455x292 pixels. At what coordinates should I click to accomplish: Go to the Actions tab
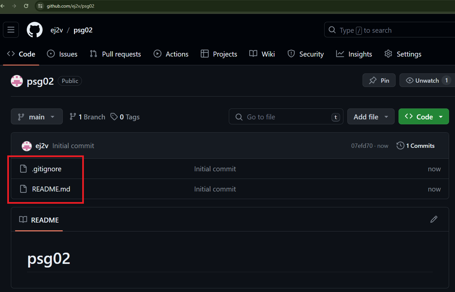point(171,54)
